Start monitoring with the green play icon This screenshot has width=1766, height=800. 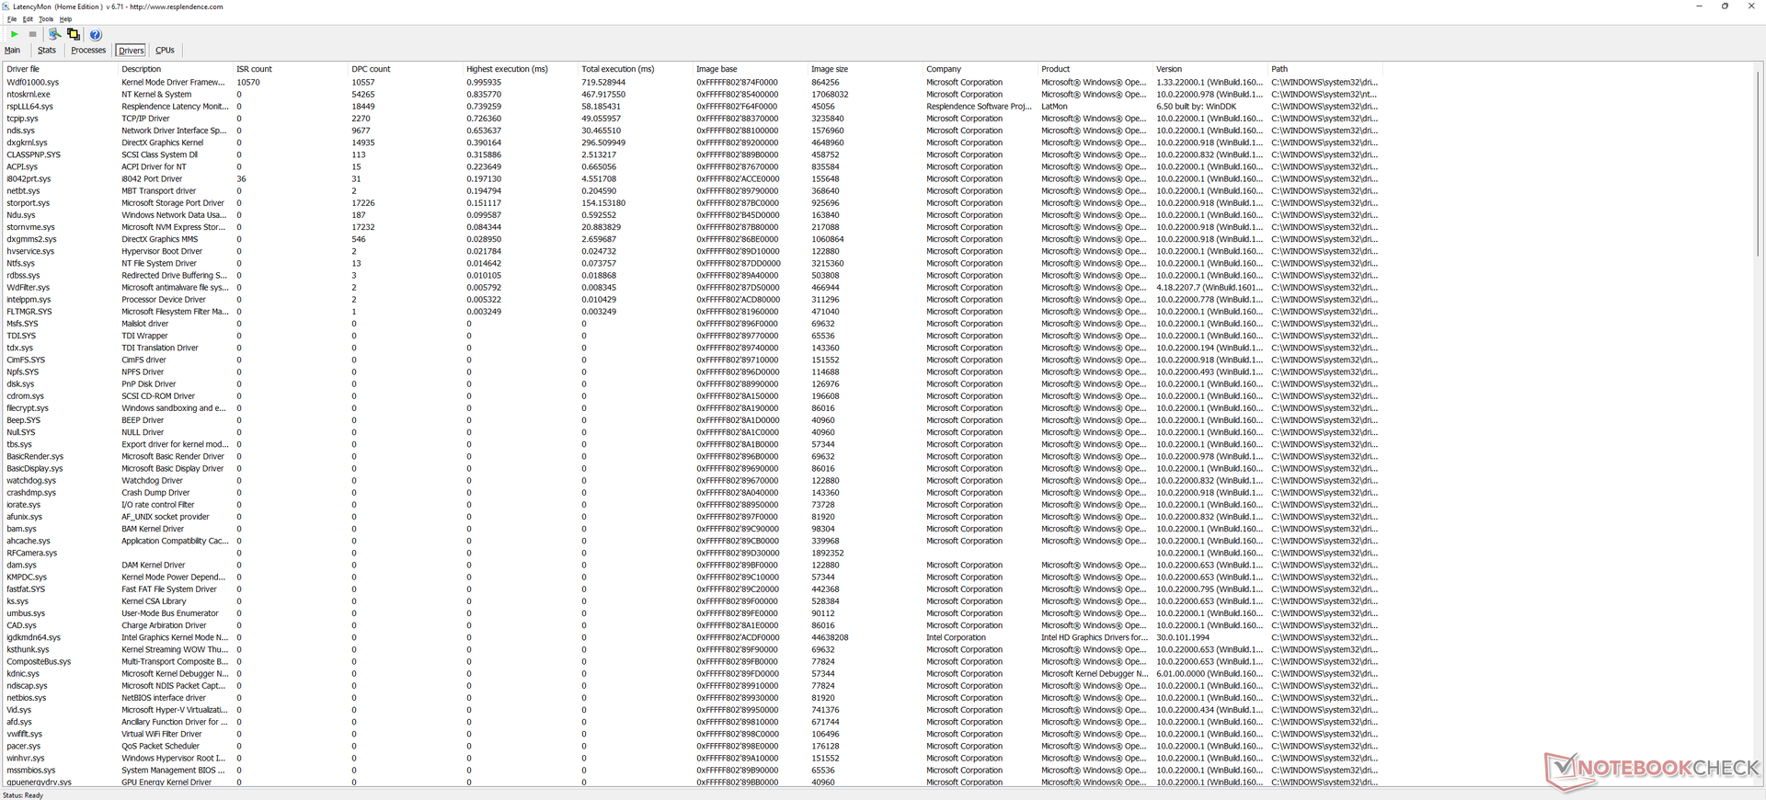(x=15, y=34)
